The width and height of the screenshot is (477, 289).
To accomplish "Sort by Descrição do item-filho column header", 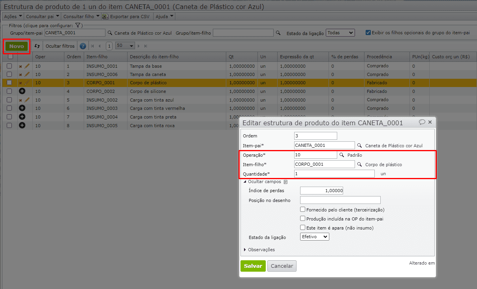I will coord(154,57).
